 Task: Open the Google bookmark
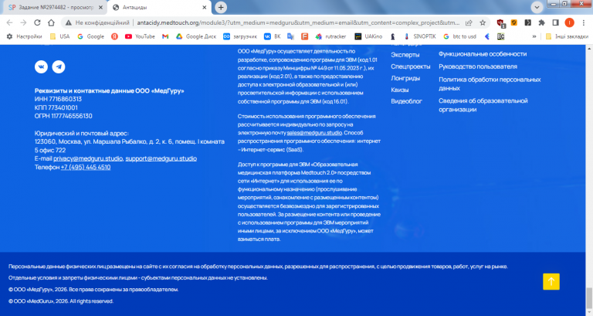tap(90, 36)
